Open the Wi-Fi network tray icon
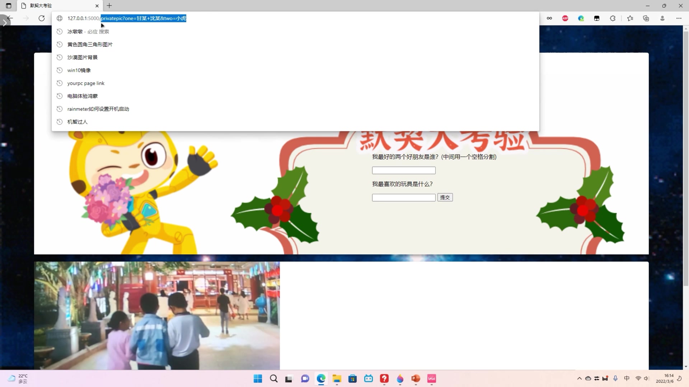This screenshot has height=387, width=689. [638, 379]
